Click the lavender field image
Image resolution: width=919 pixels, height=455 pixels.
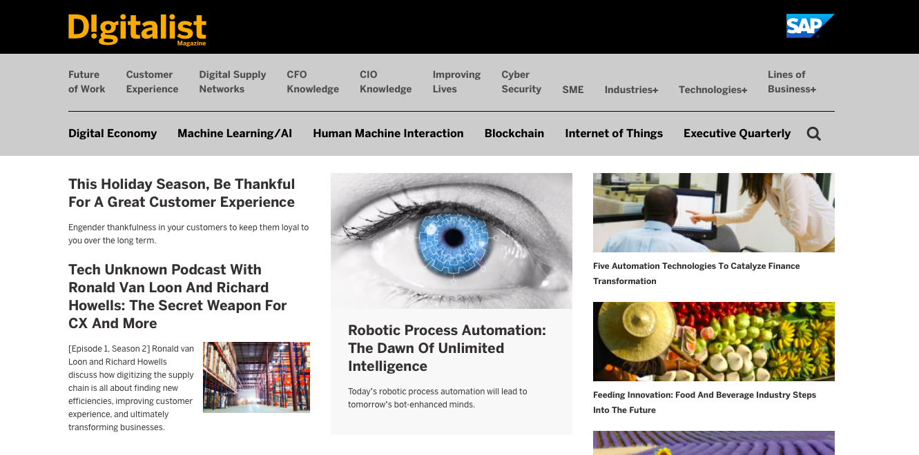714,443
